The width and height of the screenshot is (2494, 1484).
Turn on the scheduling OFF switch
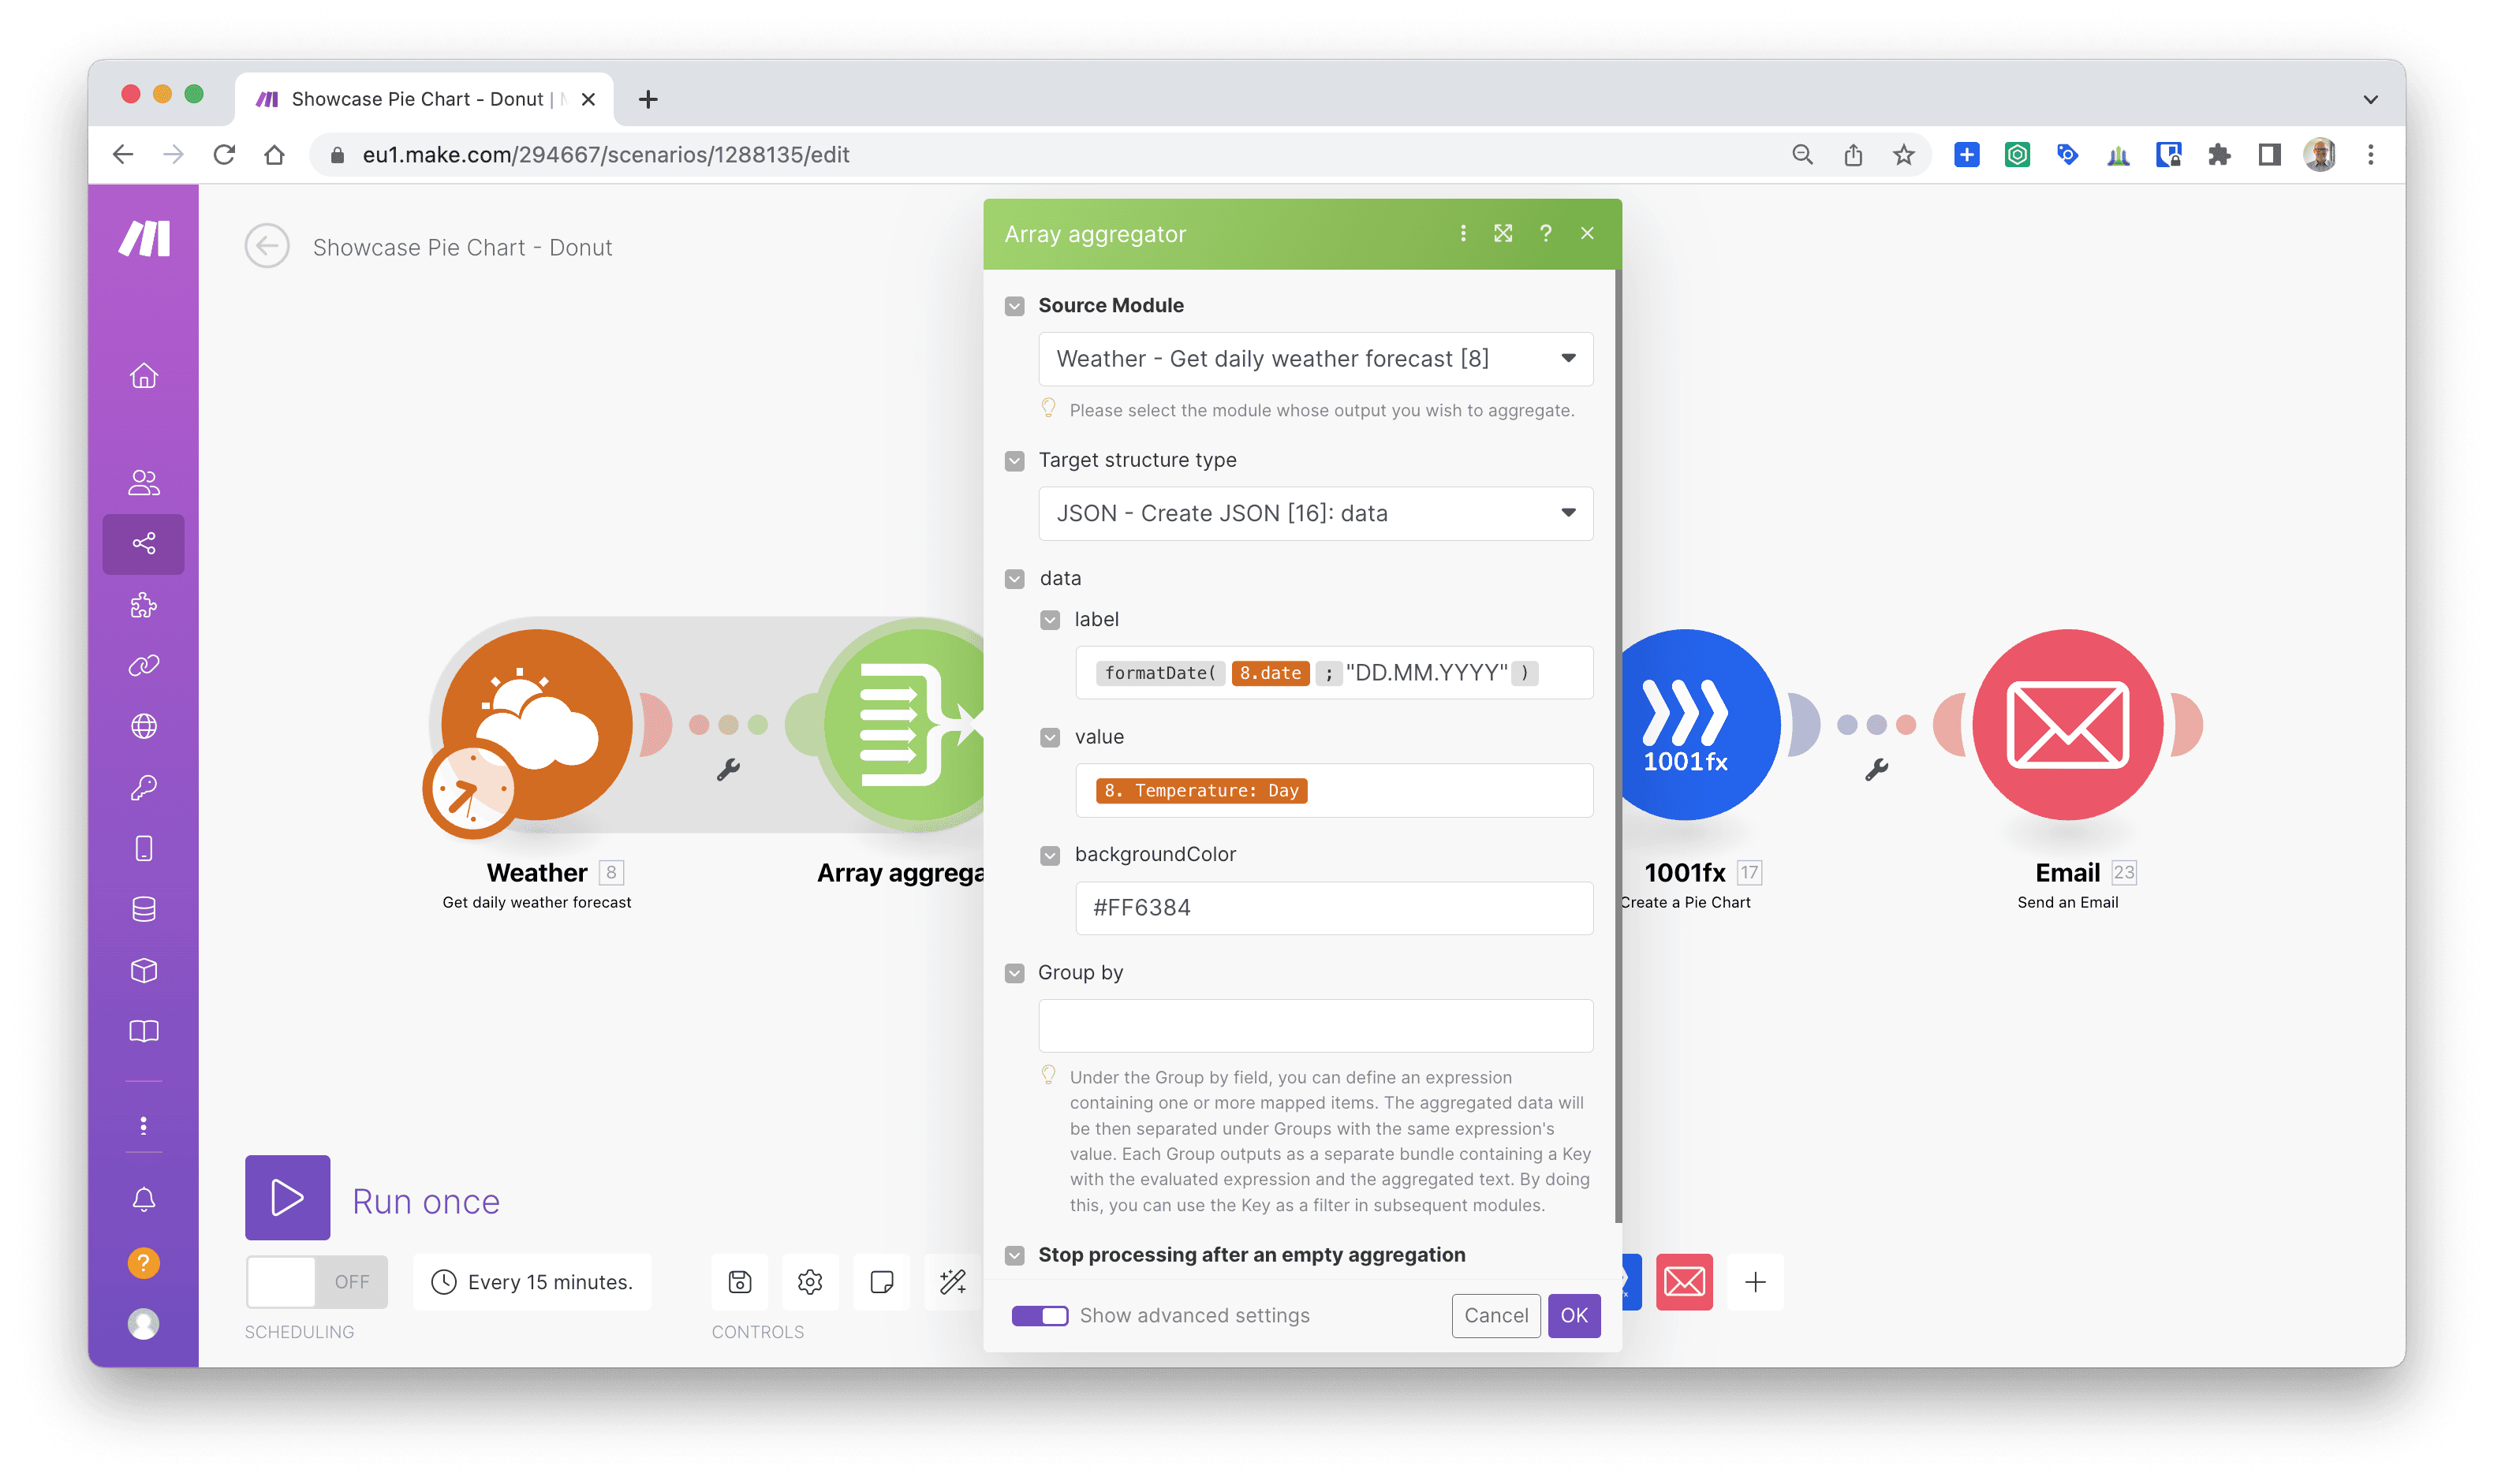pos(316,1281)
